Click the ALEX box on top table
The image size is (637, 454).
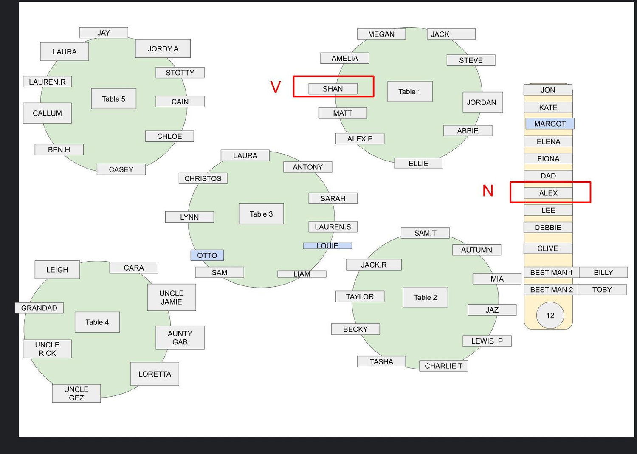pos(548,193)
